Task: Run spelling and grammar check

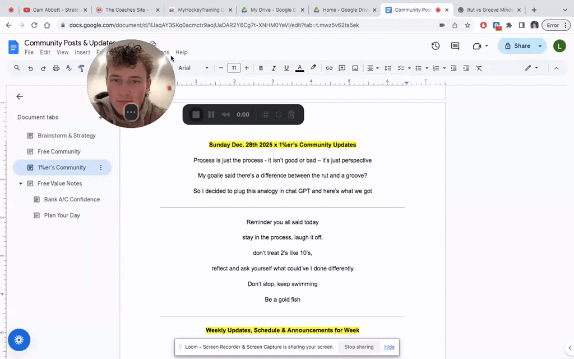Action: pyautogui.click(x=69, y=68)
